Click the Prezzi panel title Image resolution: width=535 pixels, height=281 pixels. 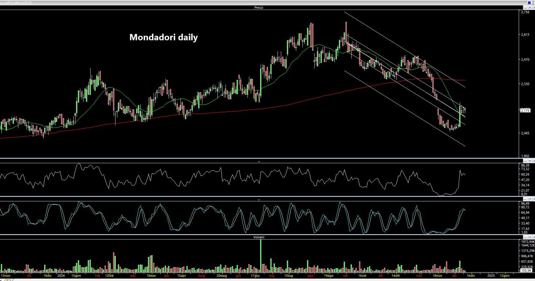click(x=259, y=8)
